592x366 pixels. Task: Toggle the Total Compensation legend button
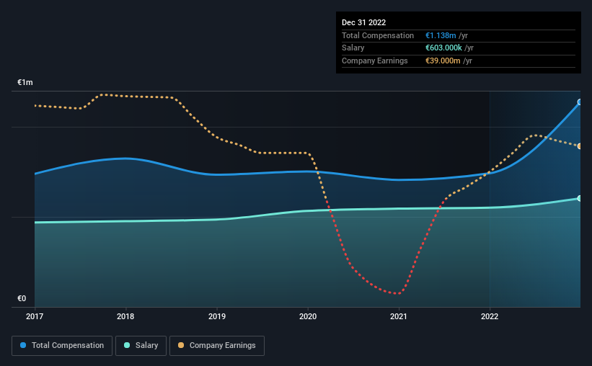click(x=62, y=346)
